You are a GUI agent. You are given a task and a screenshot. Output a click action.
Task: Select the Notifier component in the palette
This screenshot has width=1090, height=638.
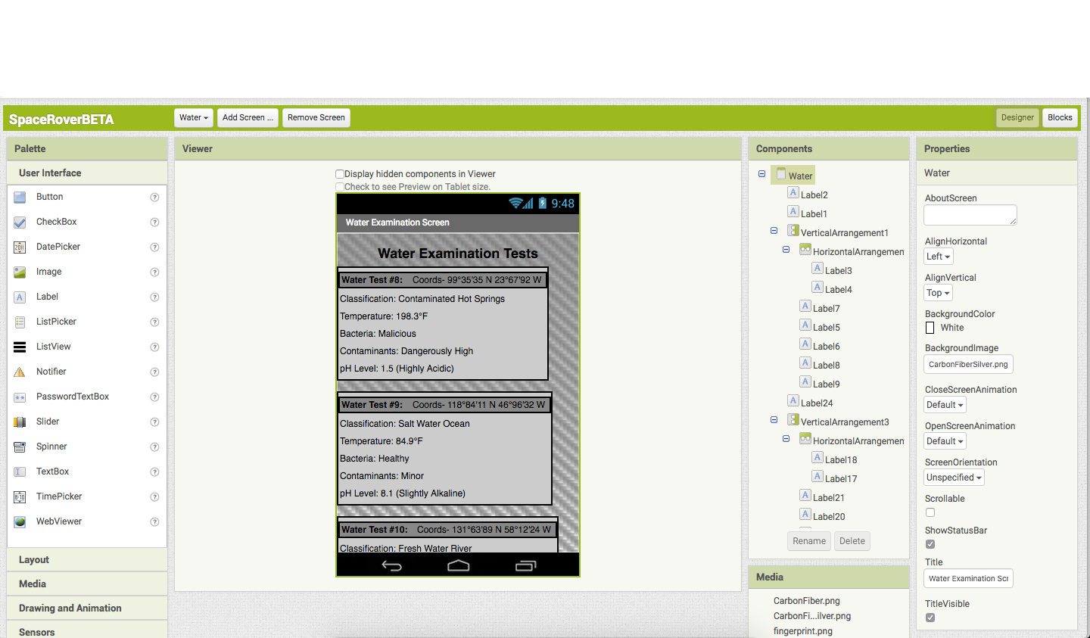tap(51, 371)
